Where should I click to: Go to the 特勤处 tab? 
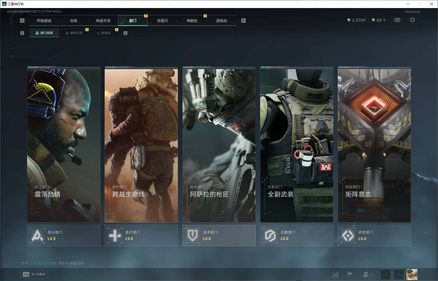coord(192,21)
